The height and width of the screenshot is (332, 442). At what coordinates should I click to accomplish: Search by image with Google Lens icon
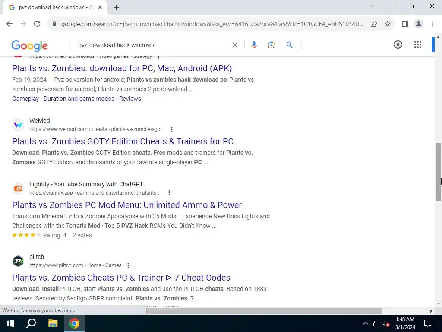271,45
